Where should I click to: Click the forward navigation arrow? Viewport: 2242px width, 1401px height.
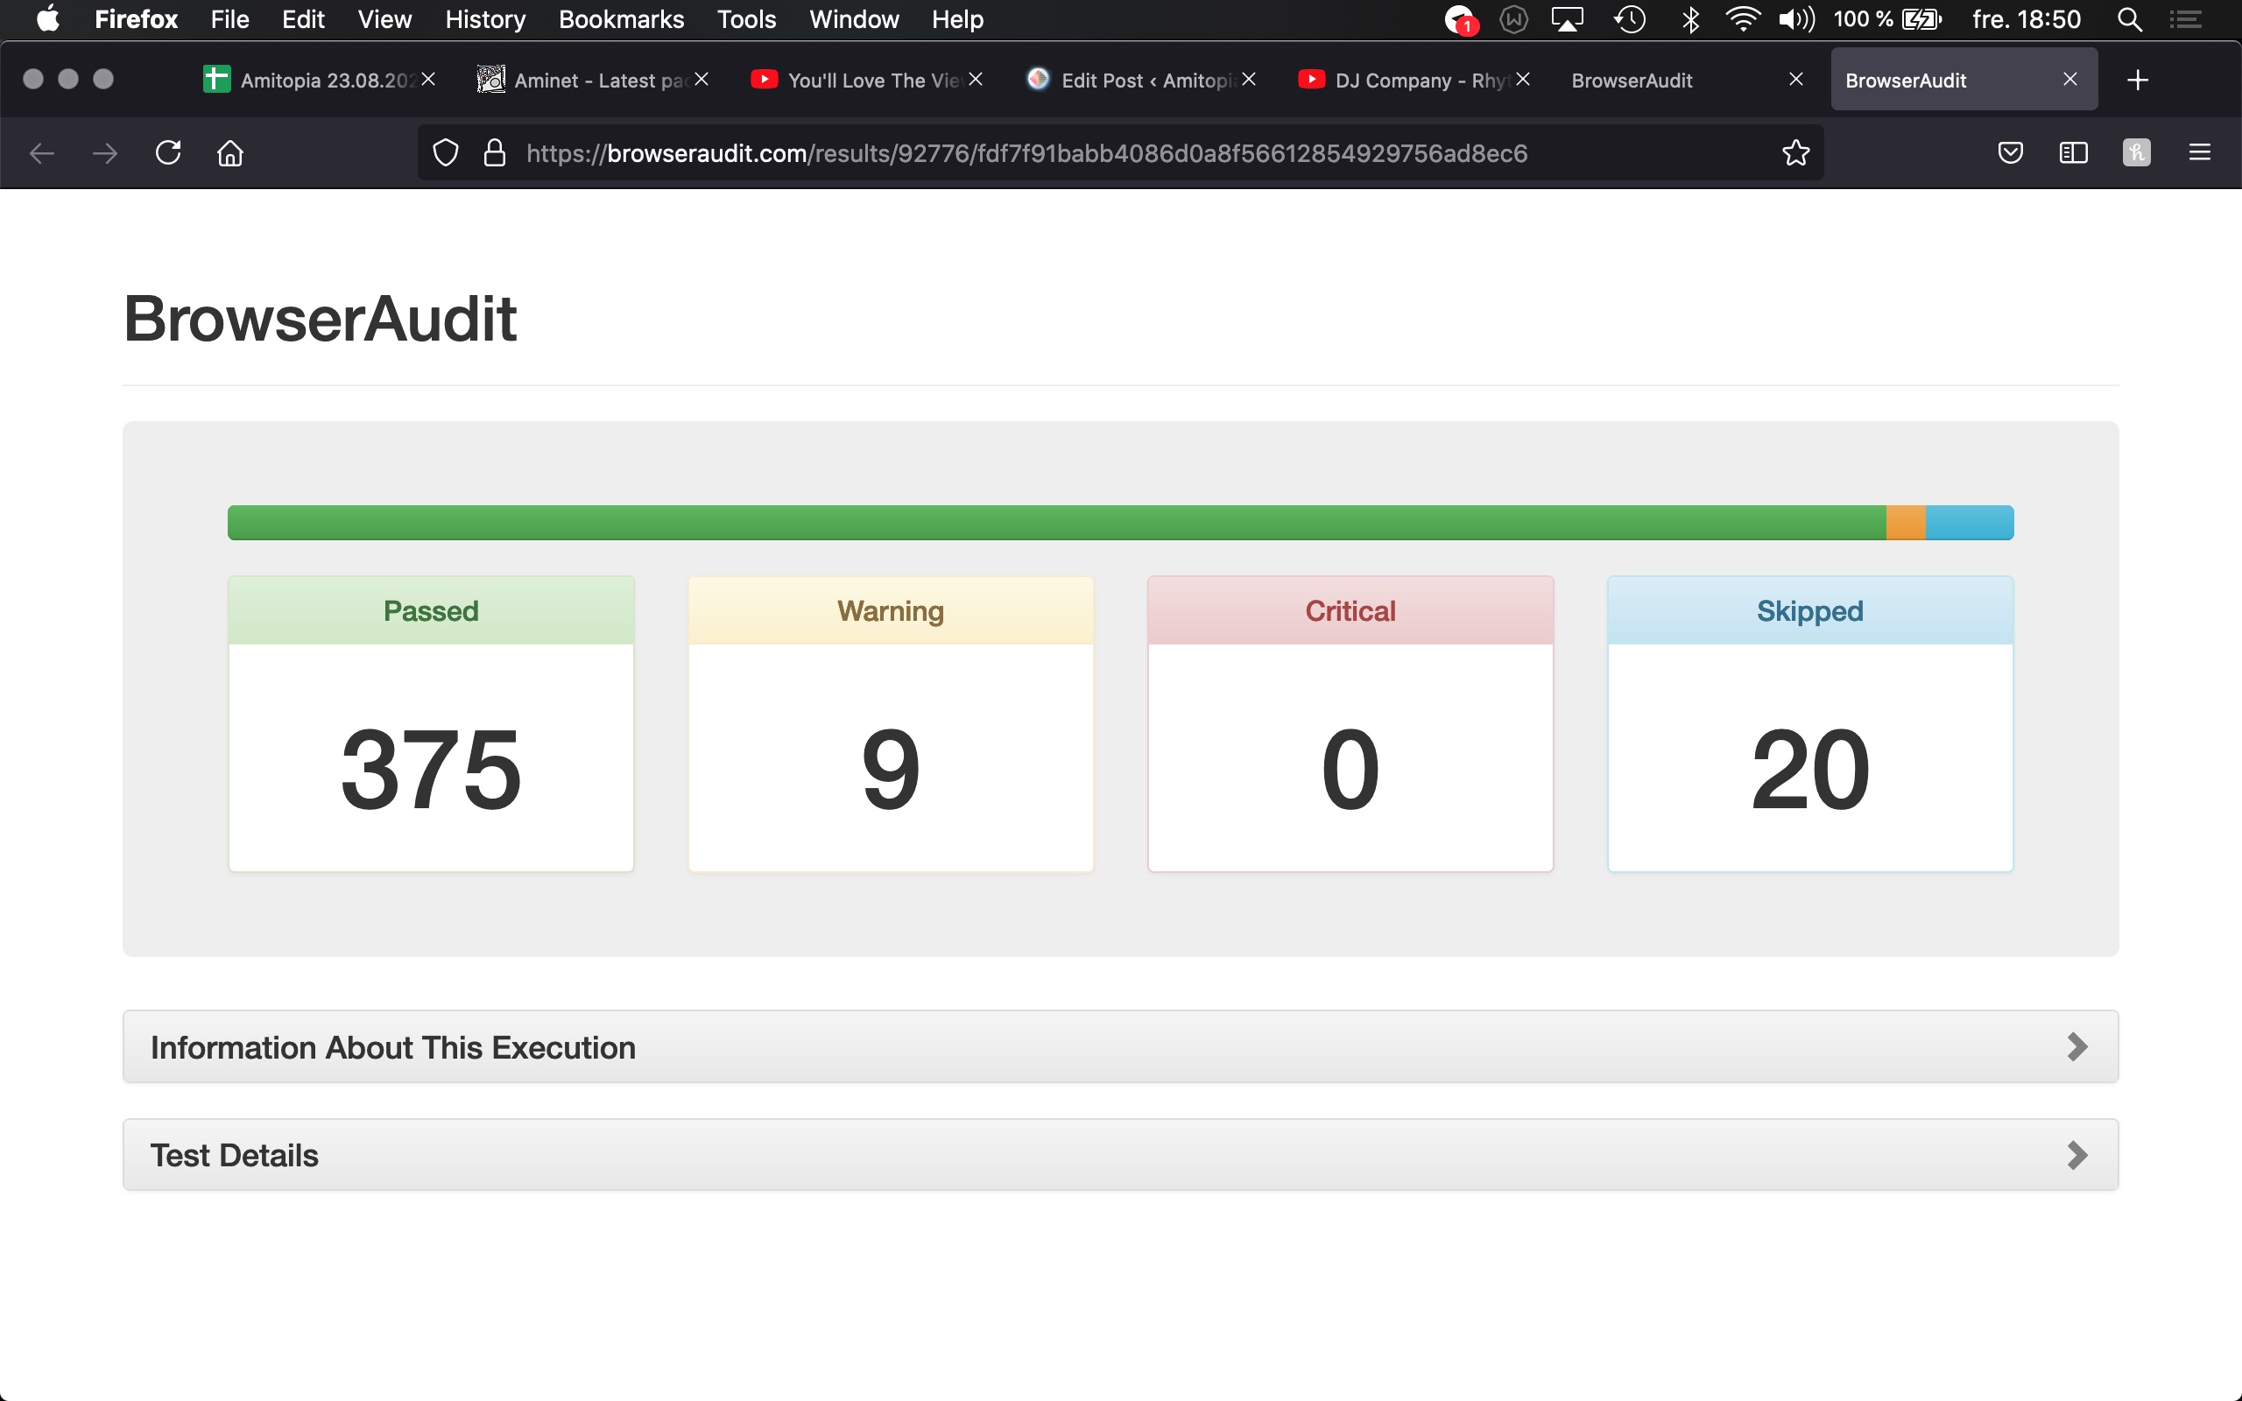point(105,153)
